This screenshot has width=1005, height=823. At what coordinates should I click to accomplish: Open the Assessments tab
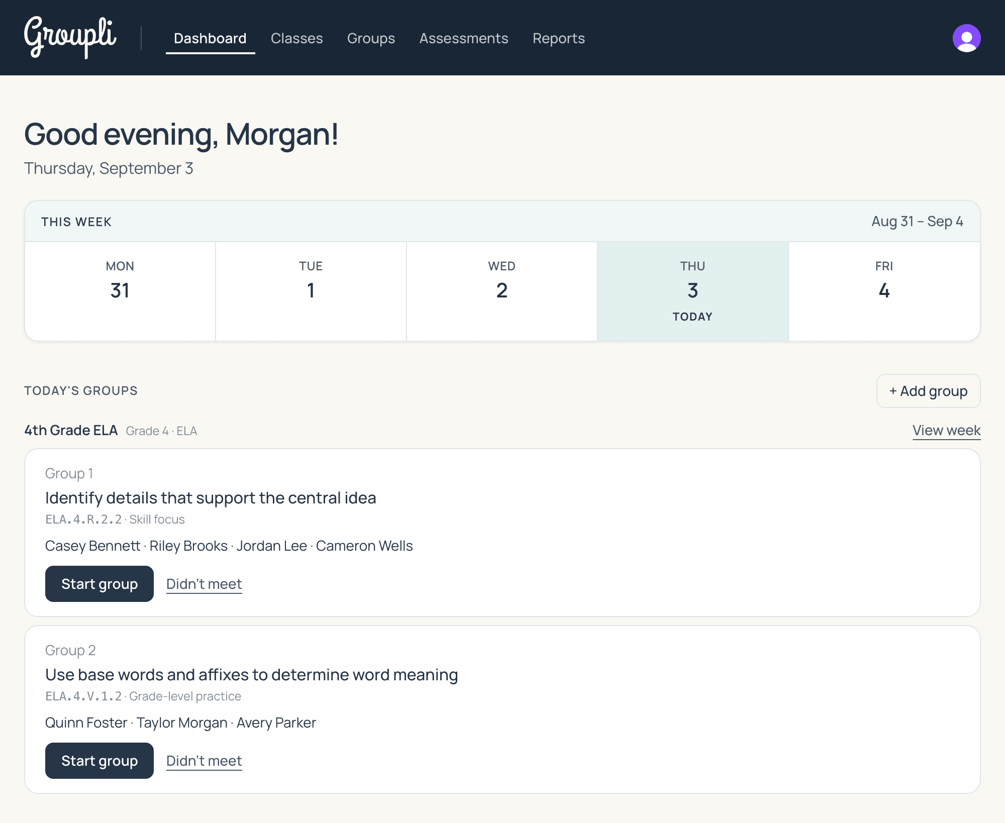[464, 38]
